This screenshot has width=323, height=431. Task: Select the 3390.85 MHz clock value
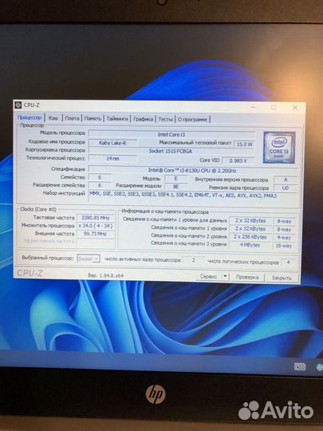point(96,218)
